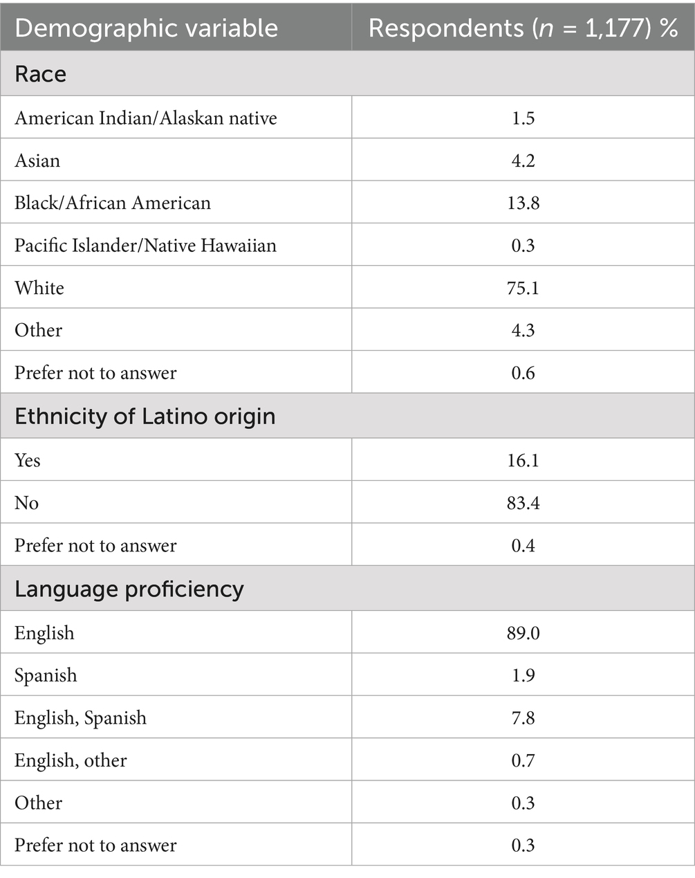Select the "Asian" row label
695x878 pixels.
tap(37, 161)
